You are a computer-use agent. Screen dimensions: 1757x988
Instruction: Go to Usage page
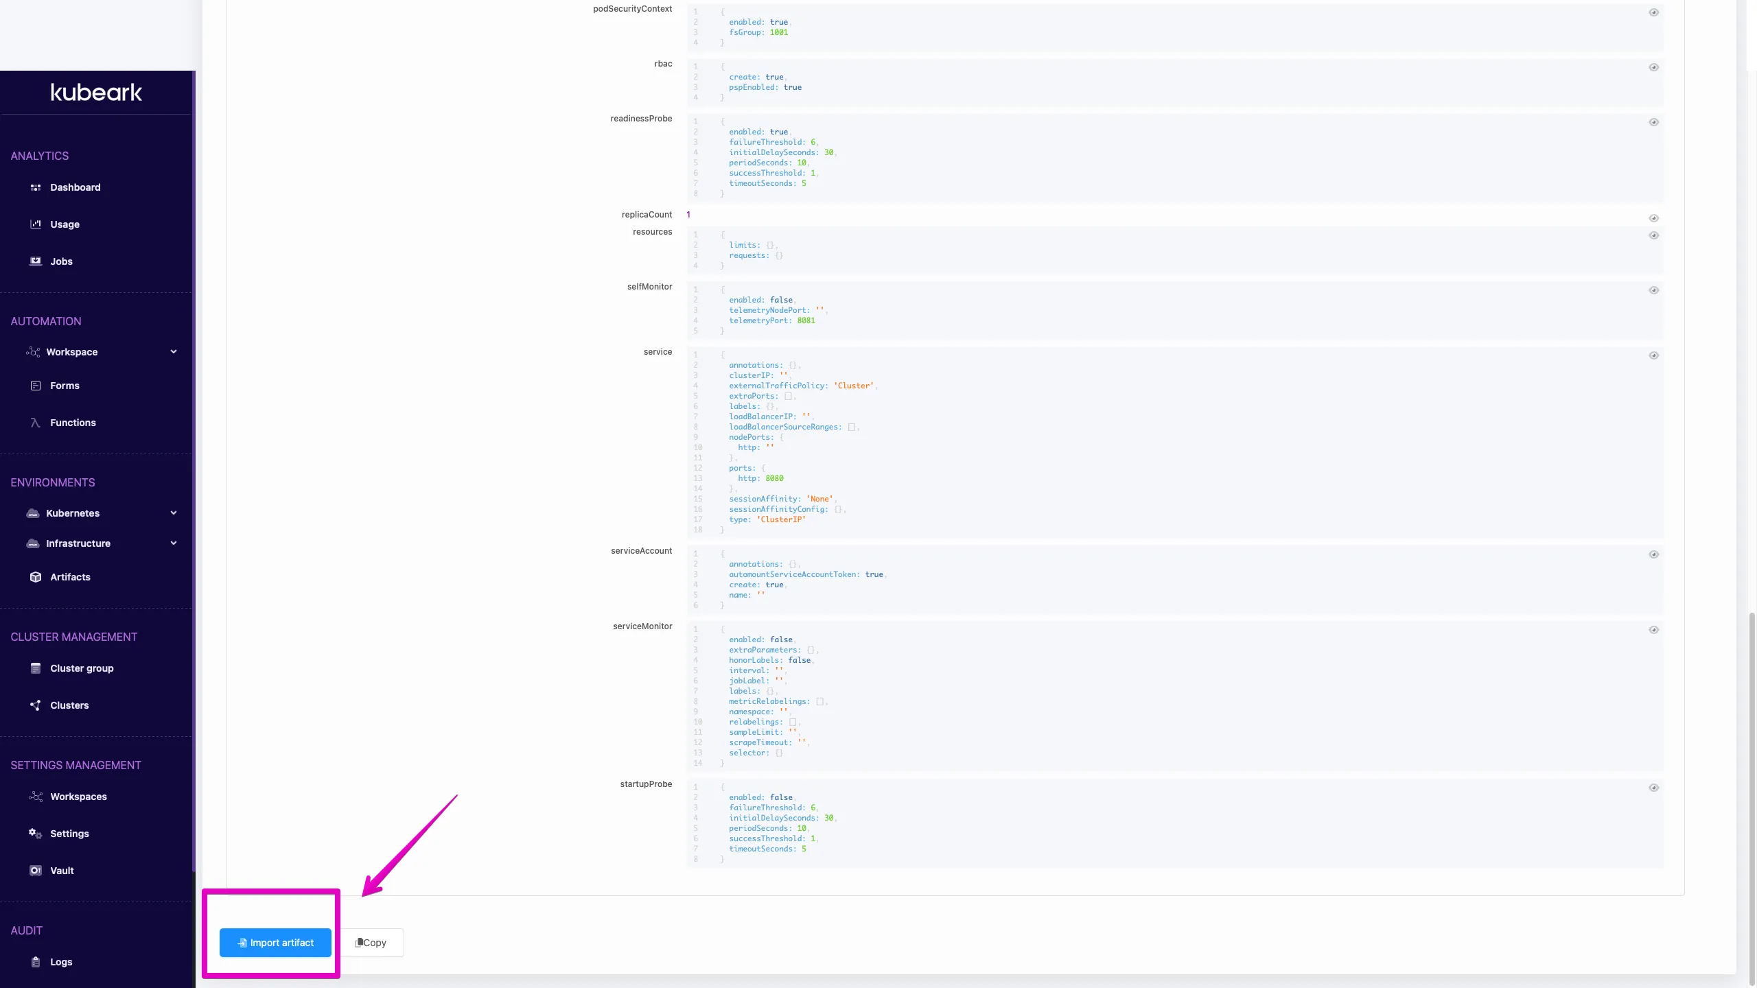click(65, 224)
